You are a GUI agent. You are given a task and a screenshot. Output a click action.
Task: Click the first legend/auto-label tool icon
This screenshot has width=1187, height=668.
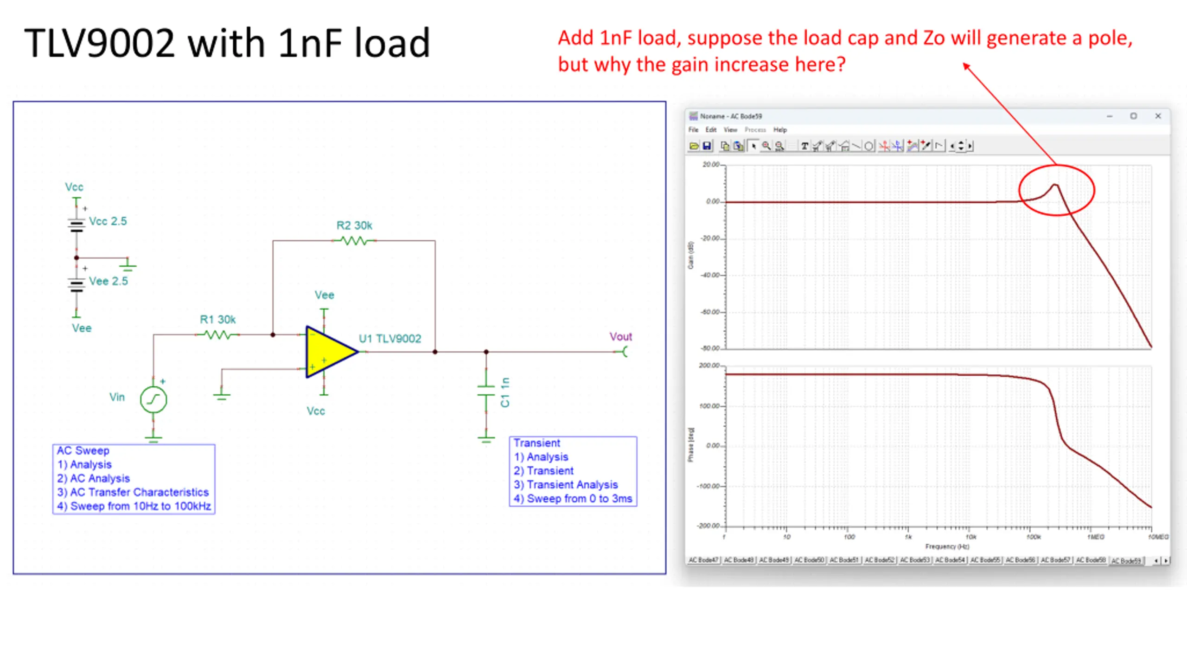click(x=817, y=146)
